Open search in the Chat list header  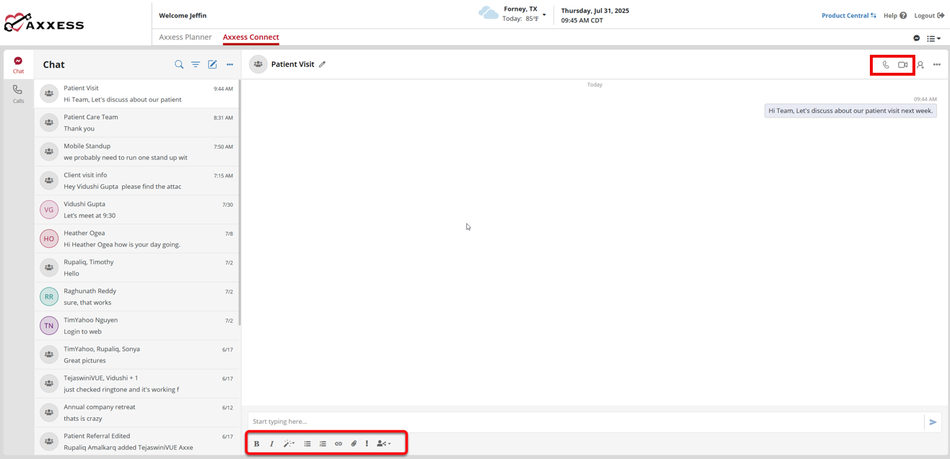click(179, 65)
